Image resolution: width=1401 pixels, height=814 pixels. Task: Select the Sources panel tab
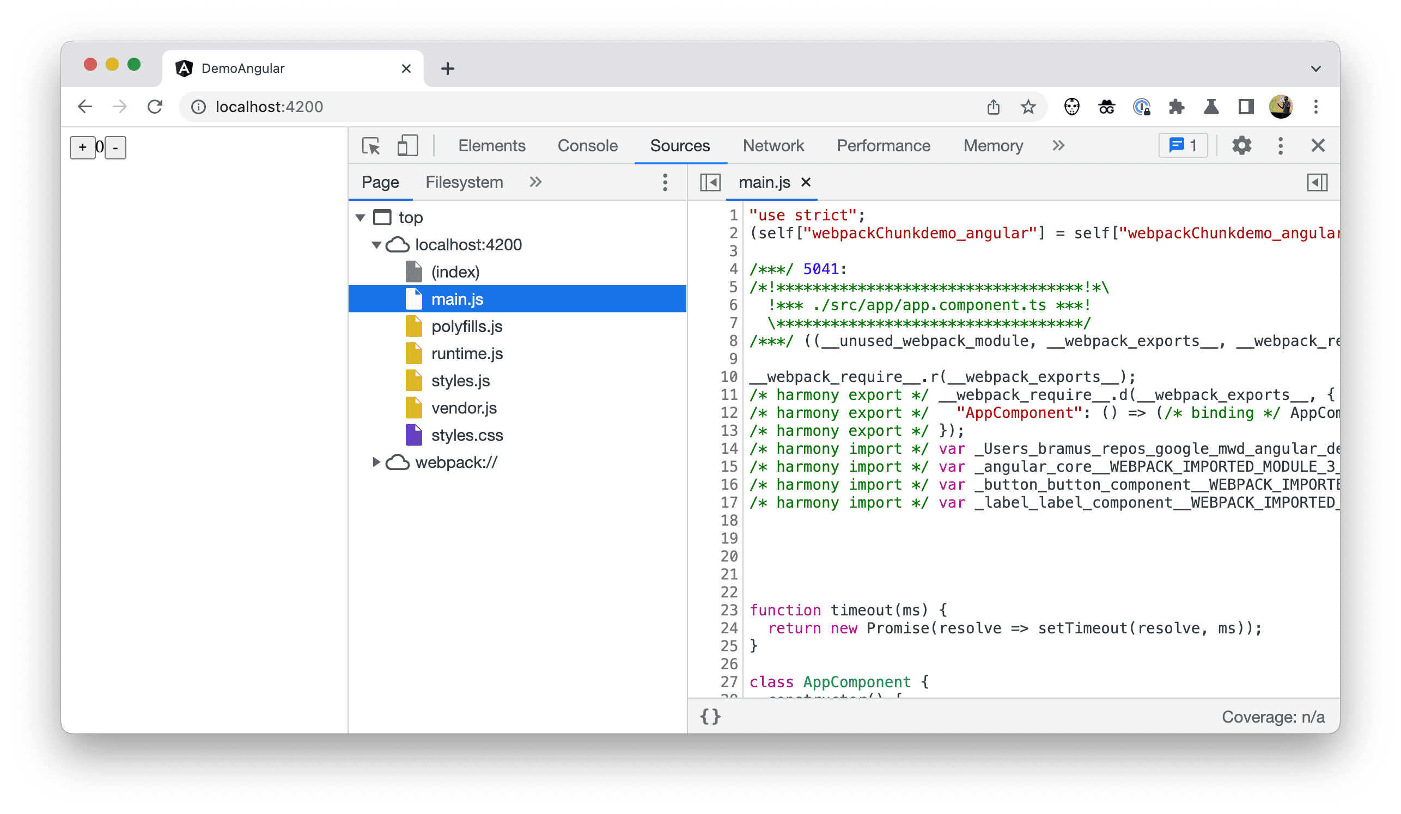[x=679, y=146]
